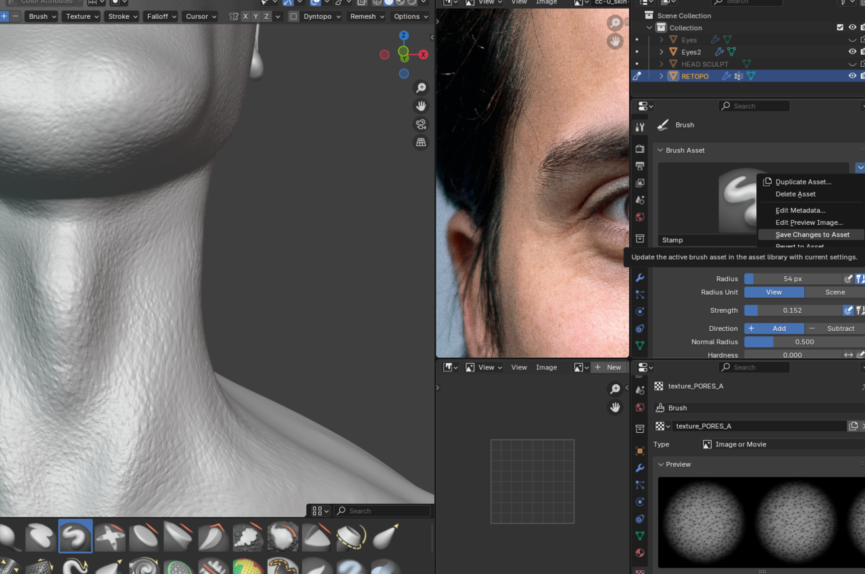Screen dimensions: 865x574
Task: Click the pan hand icon in lower image editor
Action: point(615,407)
